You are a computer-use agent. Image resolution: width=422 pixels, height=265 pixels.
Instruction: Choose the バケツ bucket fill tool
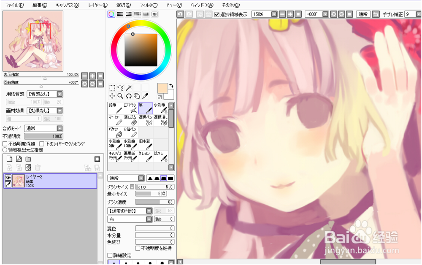(116, 132)
